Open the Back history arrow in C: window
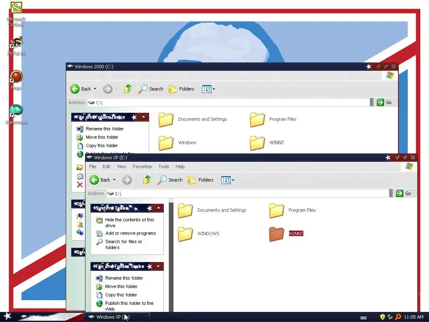Screen dimensions: 429x322 point(95,89)
